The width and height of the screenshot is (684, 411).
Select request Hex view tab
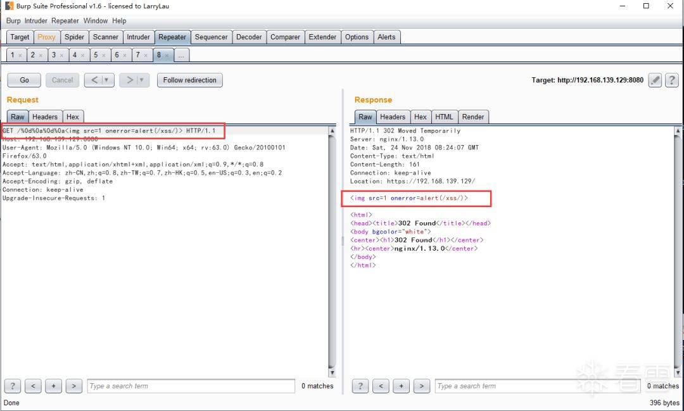[73, 117]
